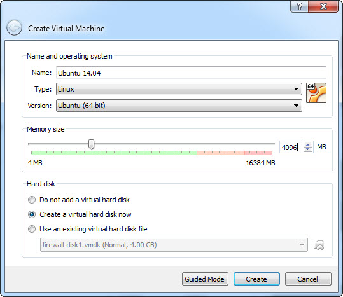The width and height of the screenshot is (343, 297).
Task: Open the Version dropdown showing Ubuntu (64-bit)
Action: (x=179, y=106)
